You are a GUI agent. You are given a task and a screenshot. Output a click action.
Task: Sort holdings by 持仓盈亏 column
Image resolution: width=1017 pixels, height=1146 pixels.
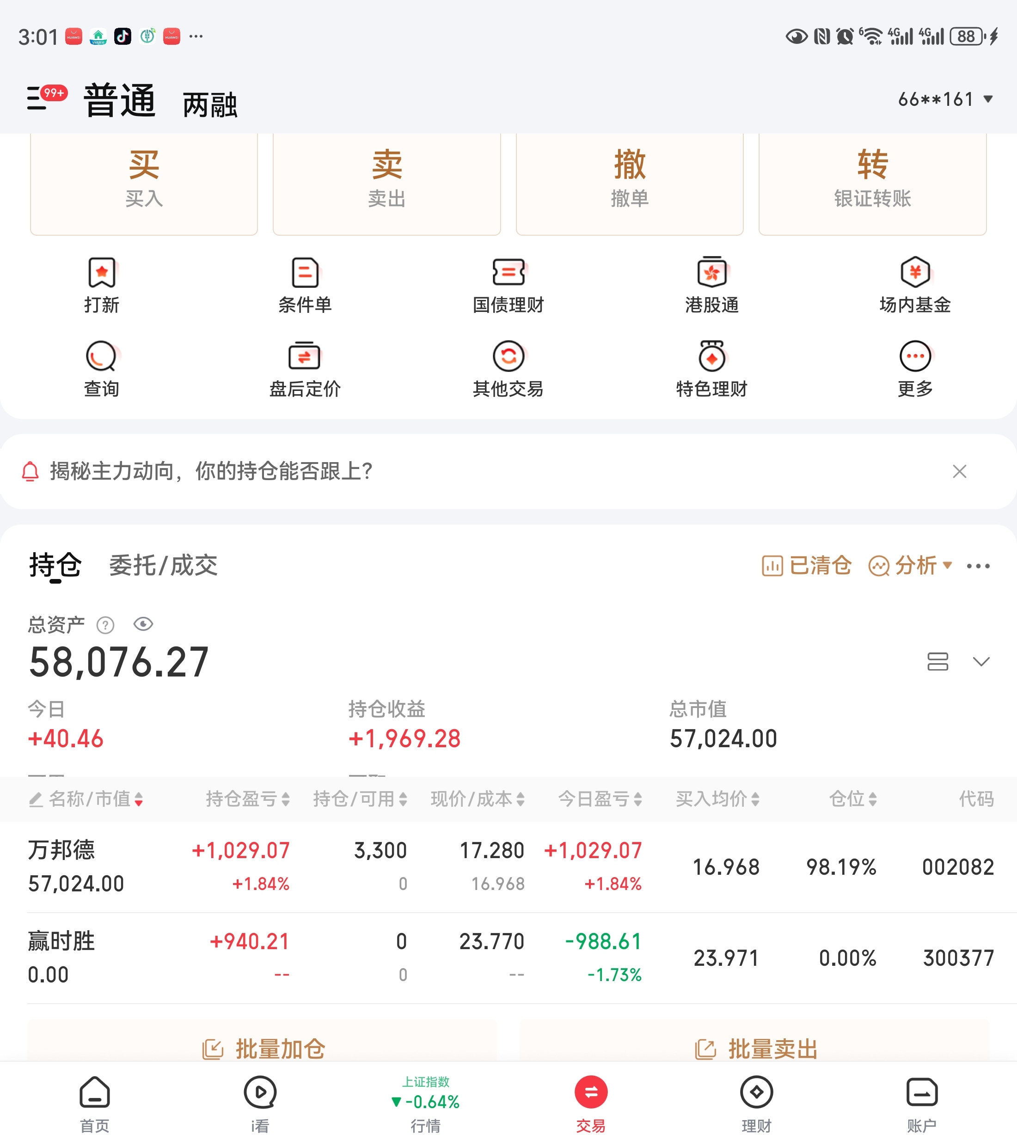(x=247, y=799)
